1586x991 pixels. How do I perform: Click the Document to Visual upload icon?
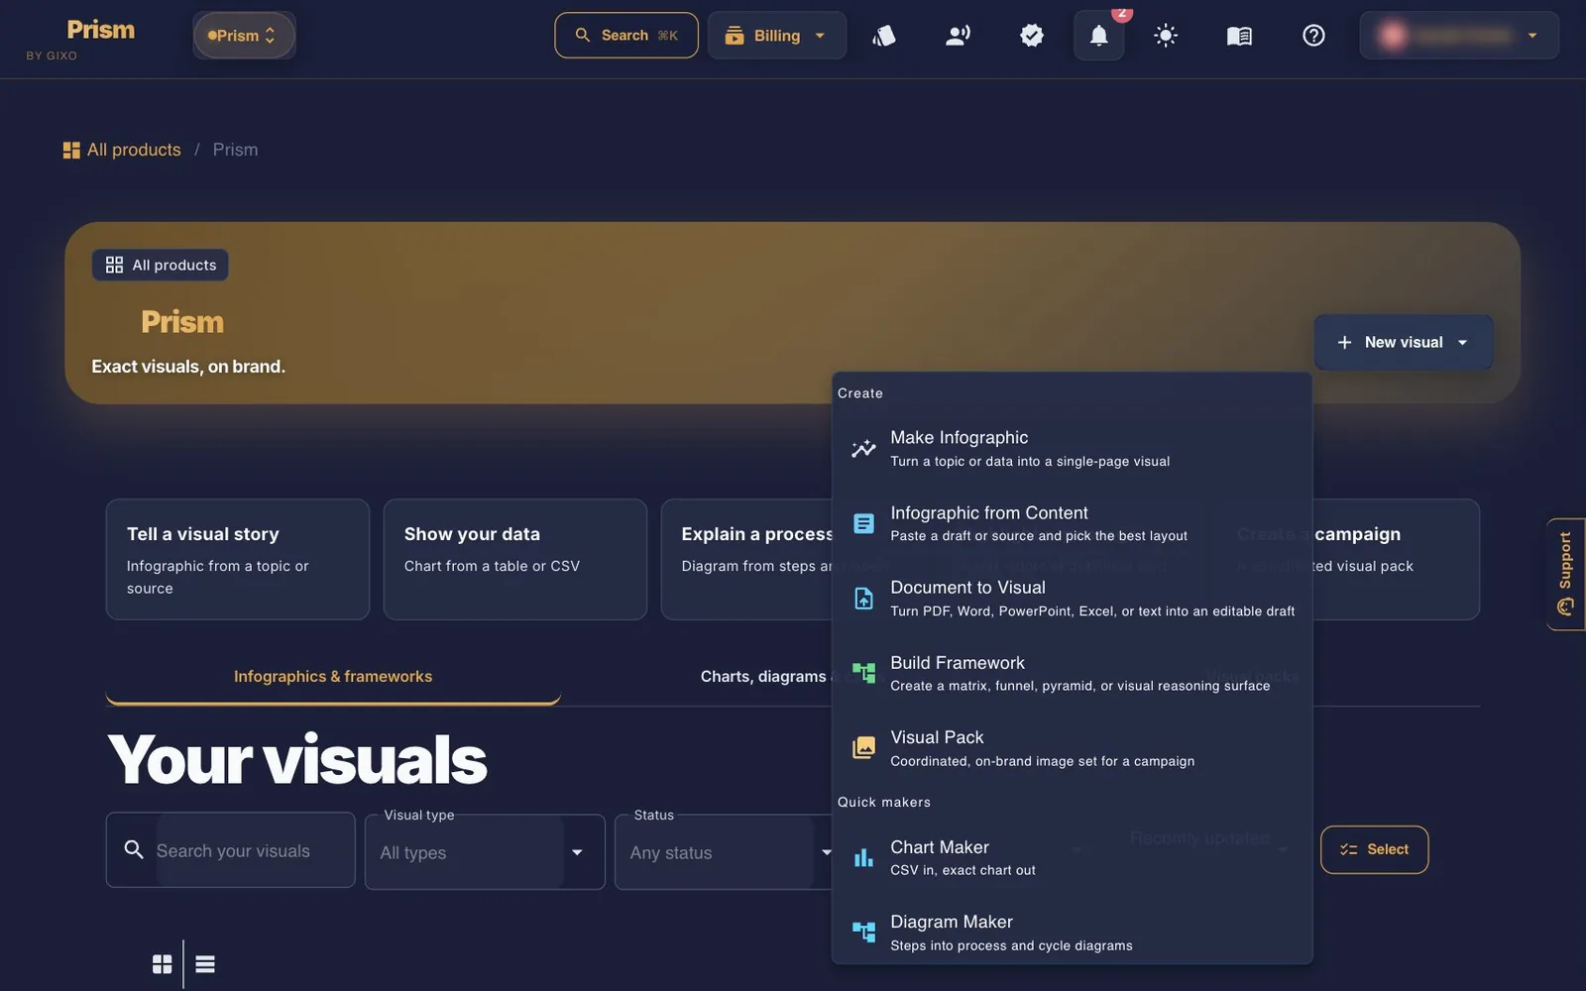click(x=863, y=598)
